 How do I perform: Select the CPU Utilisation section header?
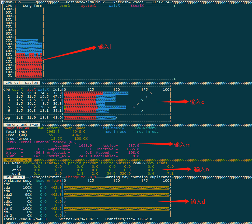[22, 83]
